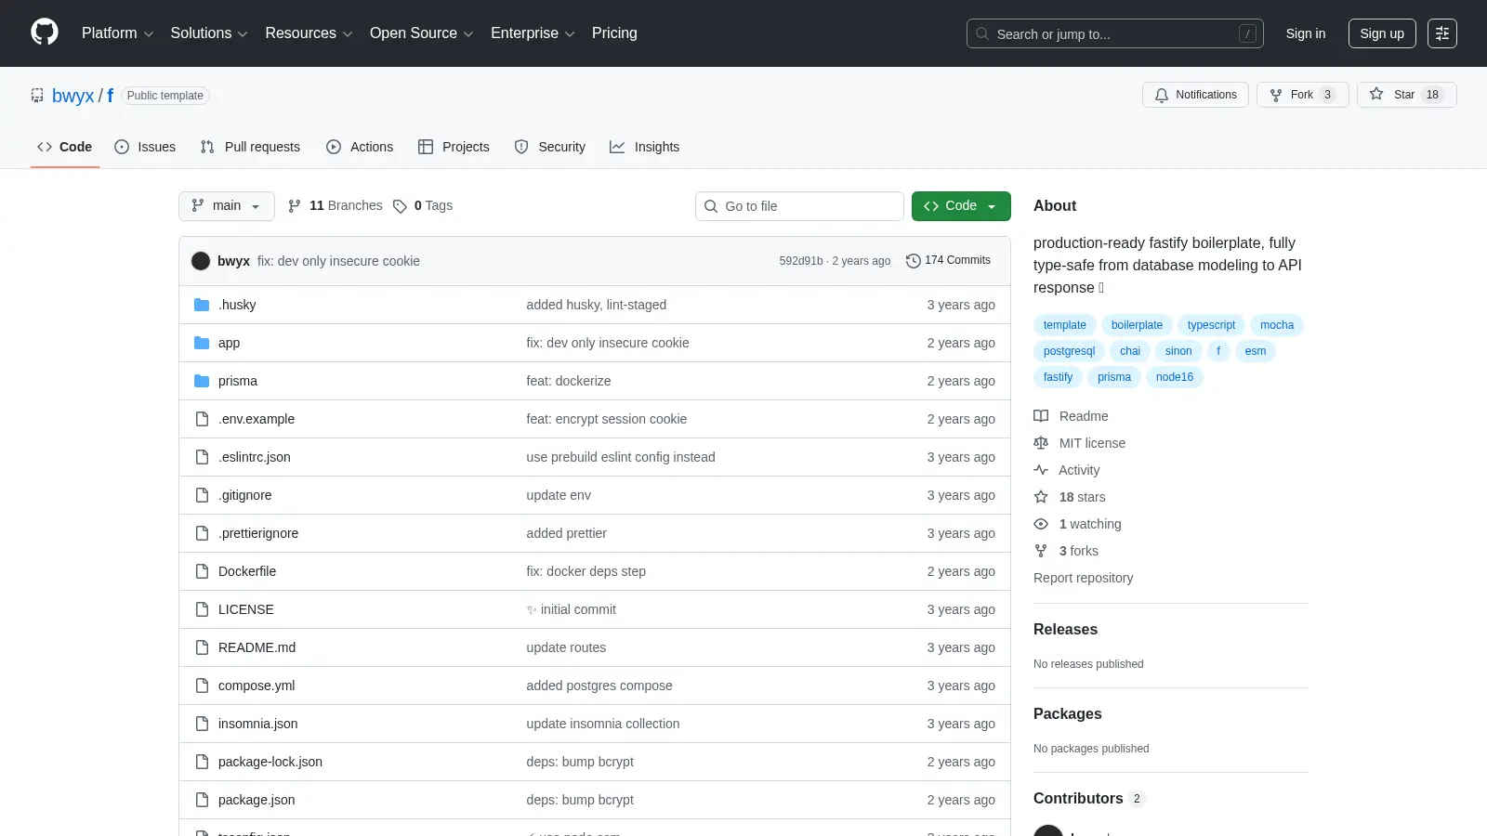Click the .husky folder icon
The image size is (1487, 836).
click(x=202, y=305)
